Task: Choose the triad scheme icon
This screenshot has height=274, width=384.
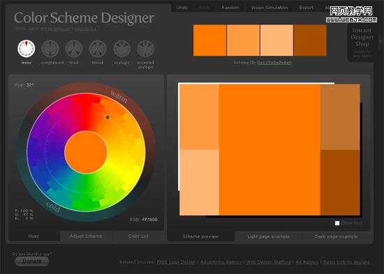Action: coord(74,48)
